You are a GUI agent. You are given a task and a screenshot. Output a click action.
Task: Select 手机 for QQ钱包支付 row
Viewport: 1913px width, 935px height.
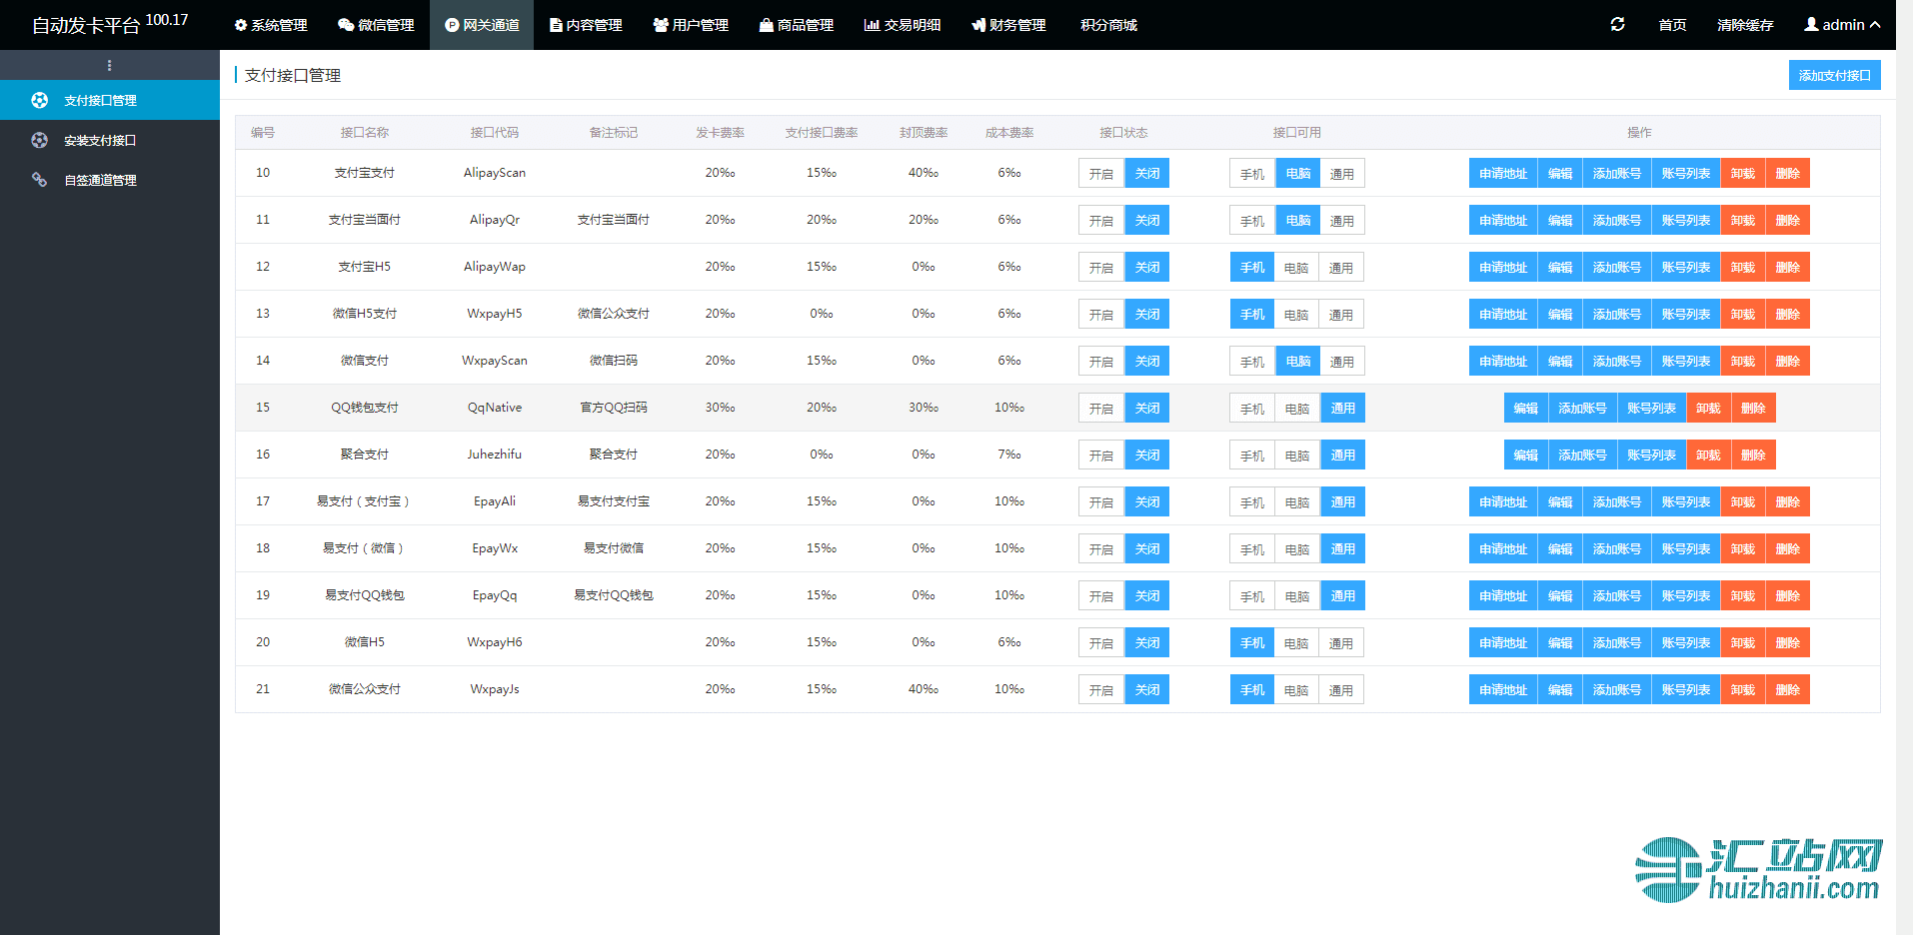tap(1252, 409)
